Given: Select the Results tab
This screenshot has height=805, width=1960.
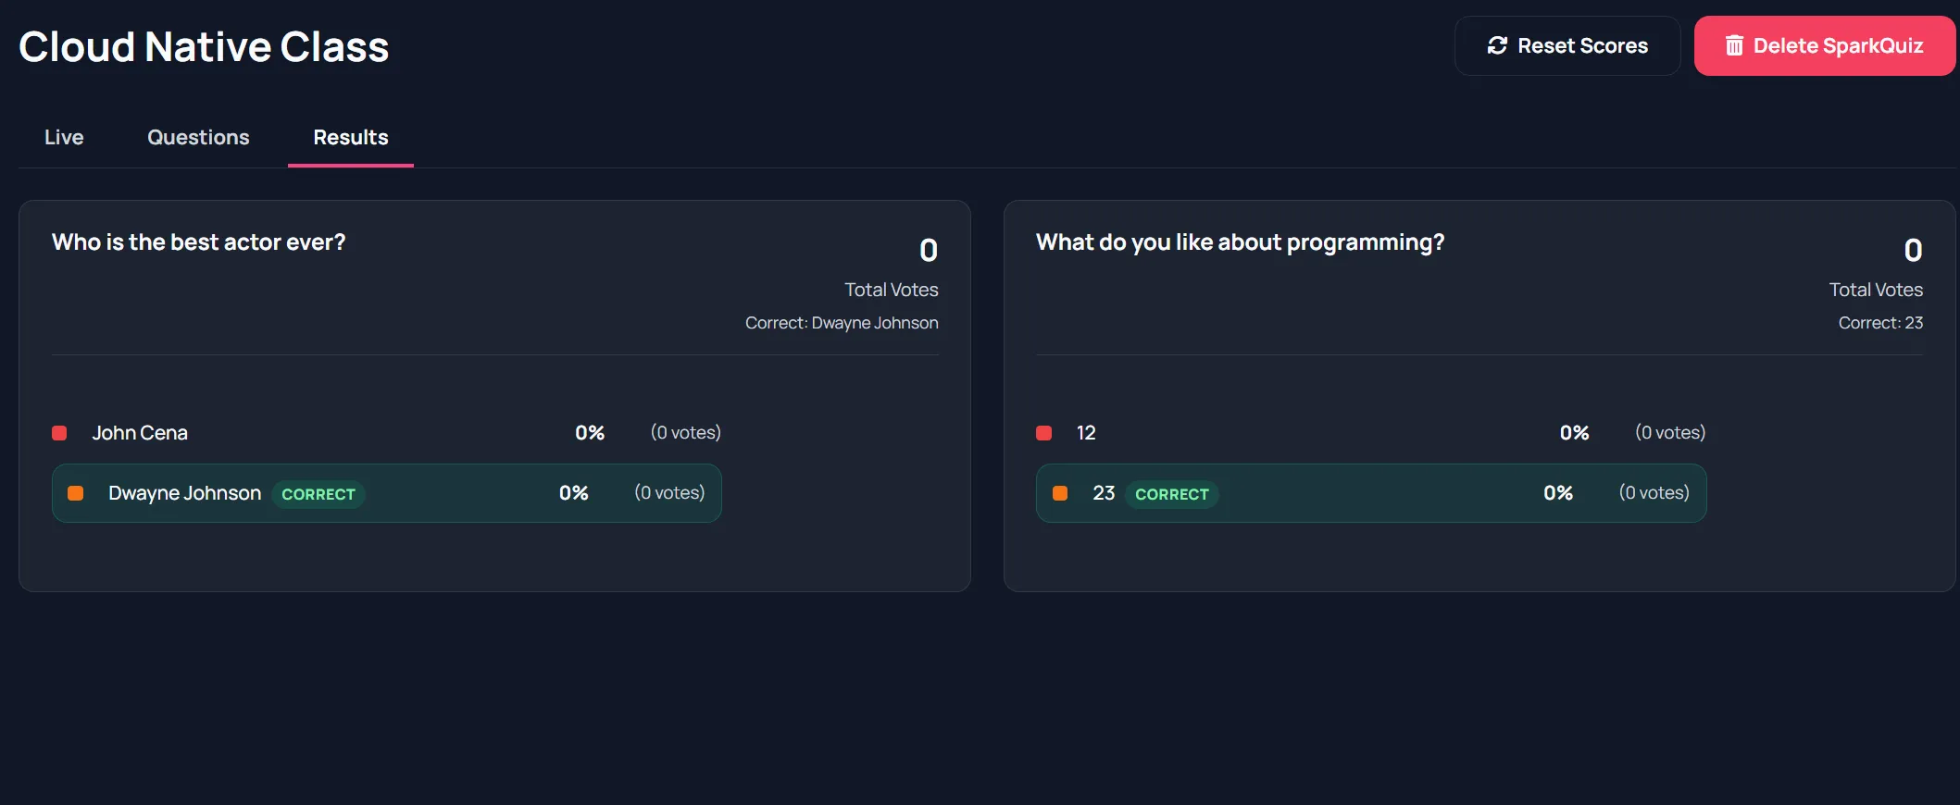Looking at the screenshot, I should click(x=351, y=137).
